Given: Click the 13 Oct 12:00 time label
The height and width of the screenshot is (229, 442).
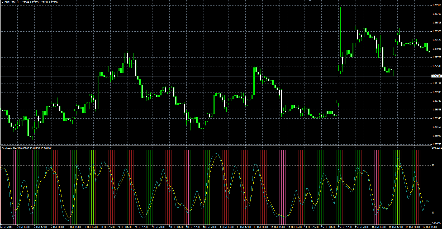Looking at the screenshot, I should pos(244,227).
